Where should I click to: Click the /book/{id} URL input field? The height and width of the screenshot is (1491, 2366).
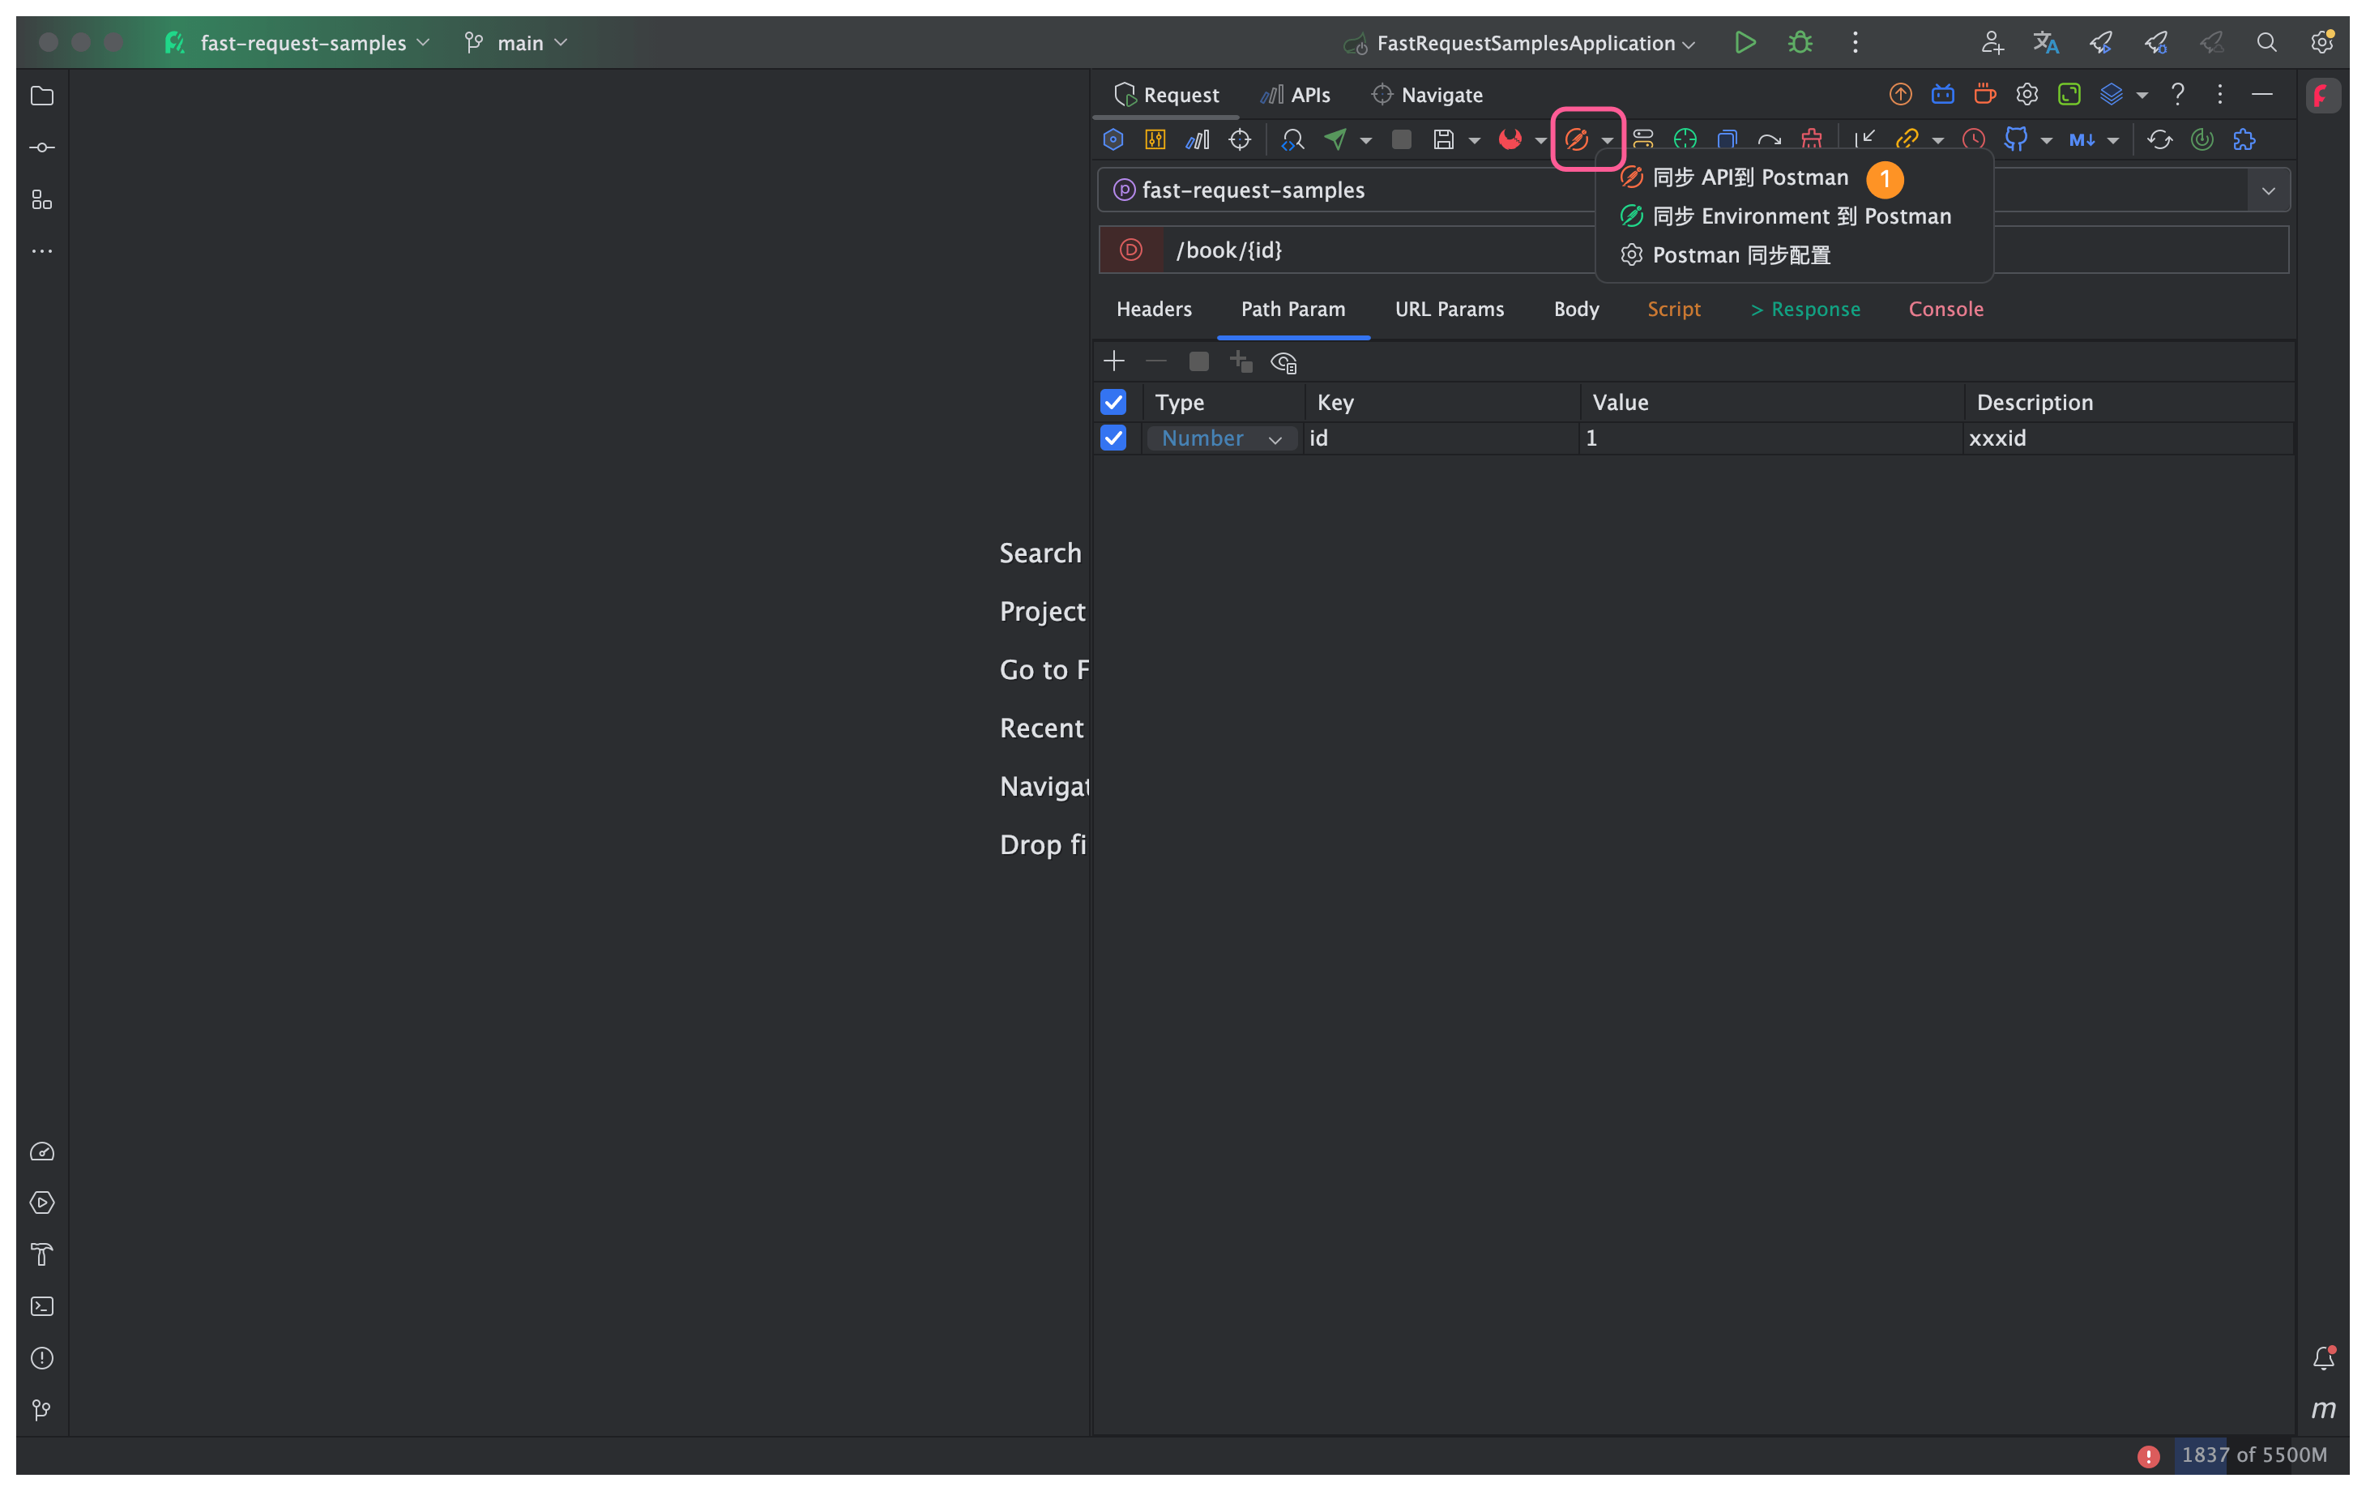(x=1376, y=250)
